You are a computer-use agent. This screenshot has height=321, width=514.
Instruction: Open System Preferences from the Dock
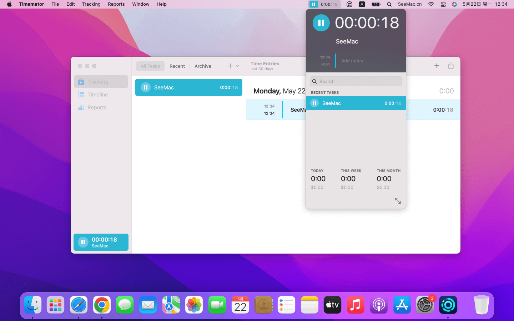point(425,305)
